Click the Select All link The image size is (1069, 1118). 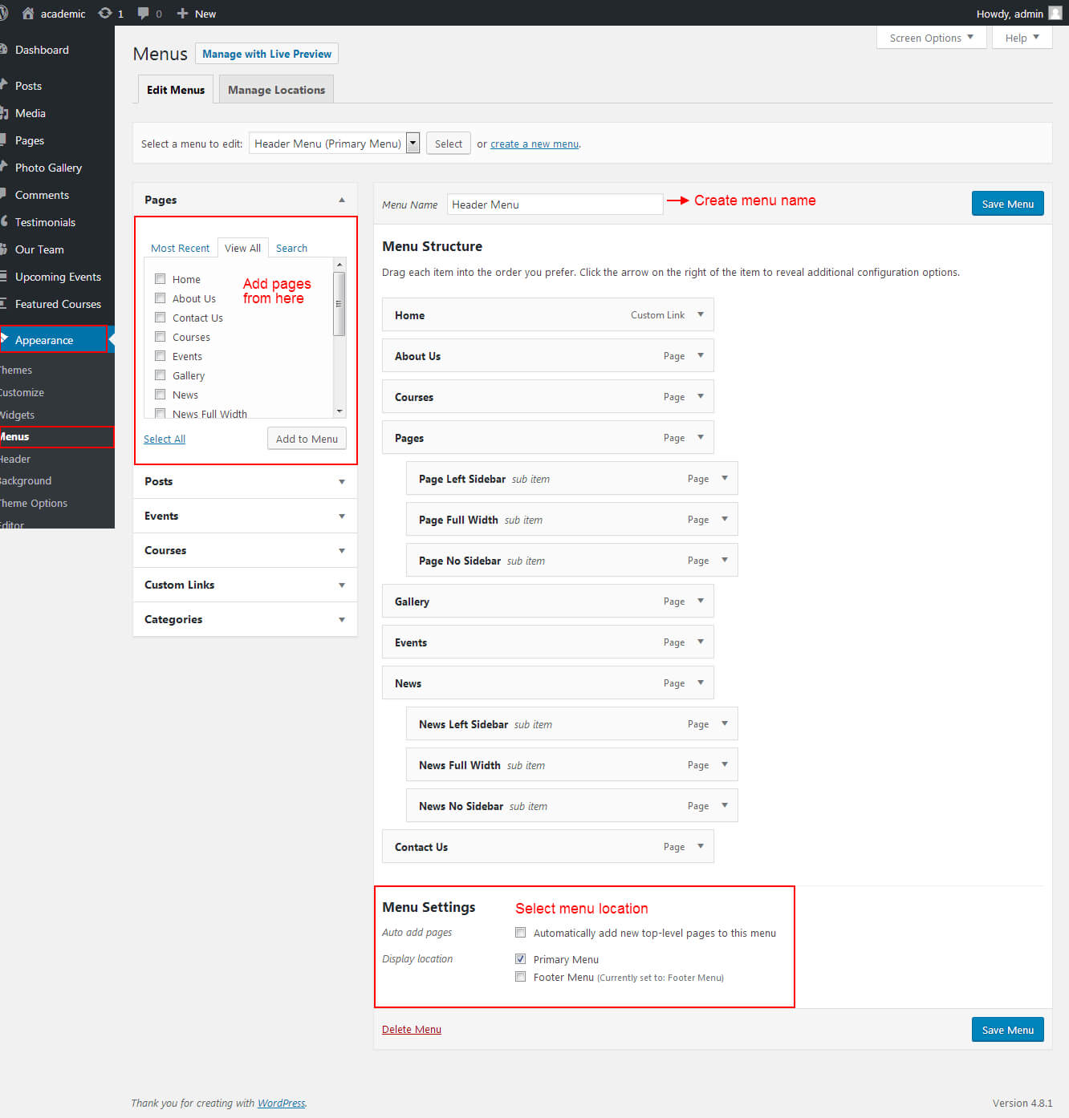[x=165, y=439]
